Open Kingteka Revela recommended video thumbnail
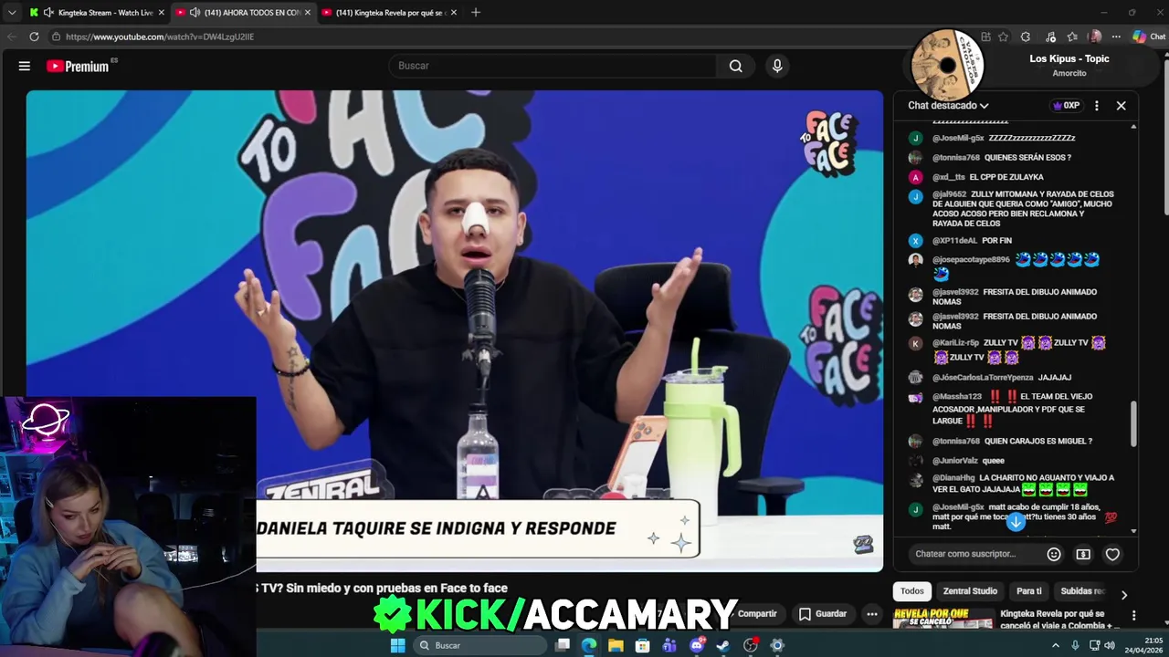Screen dimensions: 1169x657 click(944, 619)
